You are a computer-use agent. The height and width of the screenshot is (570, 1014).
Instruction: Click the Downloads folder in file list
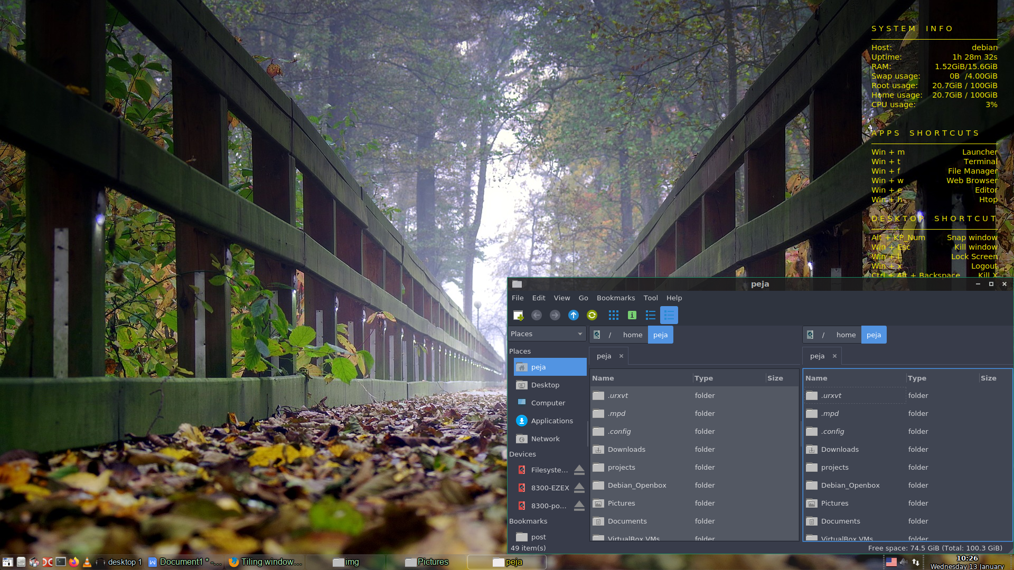(x=627, y=449)
